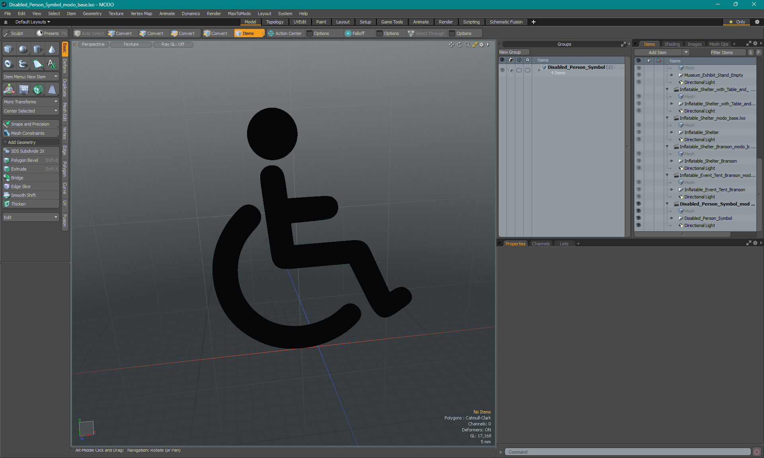Toggle Options checkbox next to Select Through
764x458 pixels.
click(452, 33)
